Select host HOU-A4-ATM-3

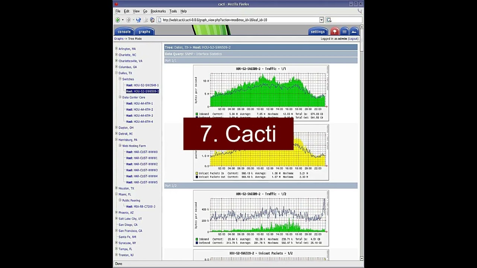tap(139, 115)
